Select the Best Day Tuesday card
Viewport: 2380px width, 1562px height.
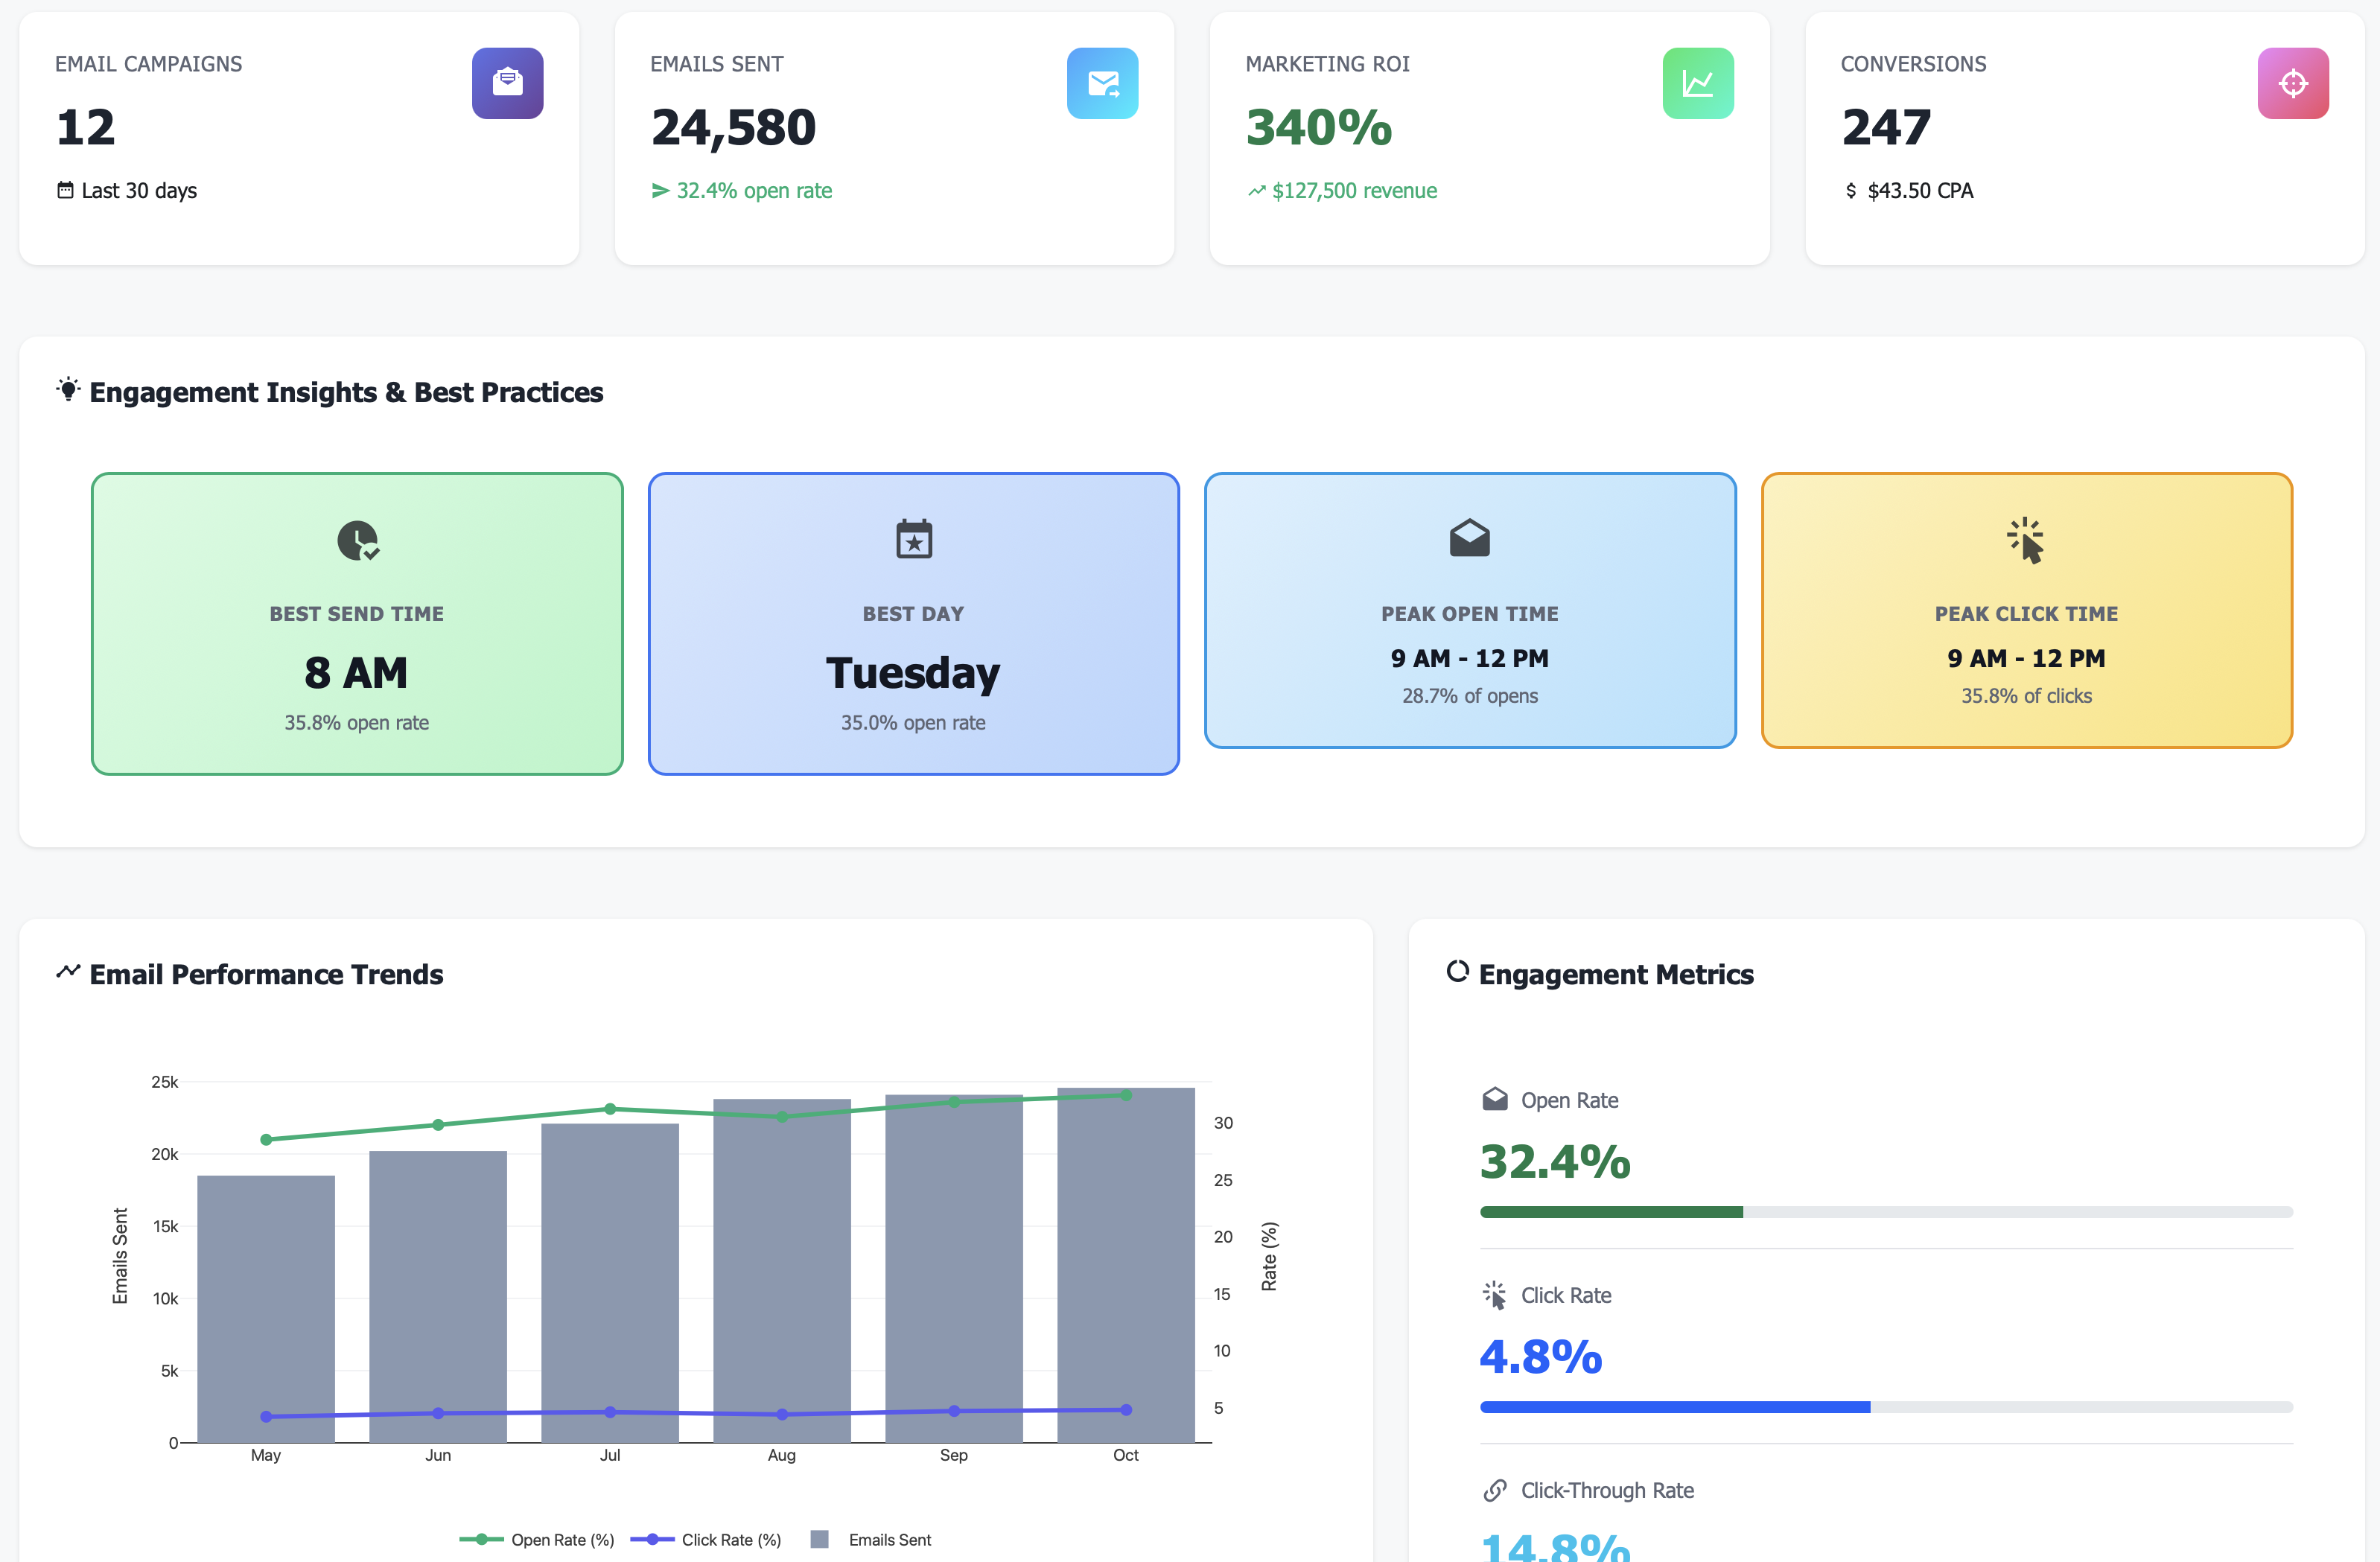pos(913,624)
